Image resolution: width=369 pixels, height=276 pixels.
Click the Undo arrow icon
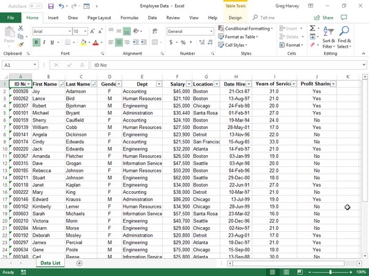click(61, 6)
